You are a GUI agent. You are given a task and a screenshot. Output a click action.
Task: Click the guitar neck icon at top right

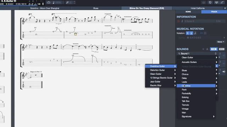click(222, 2)
